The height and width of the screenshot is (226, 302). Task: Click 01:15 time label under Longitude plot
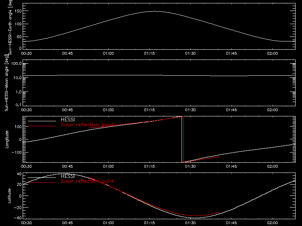[149, 166]
